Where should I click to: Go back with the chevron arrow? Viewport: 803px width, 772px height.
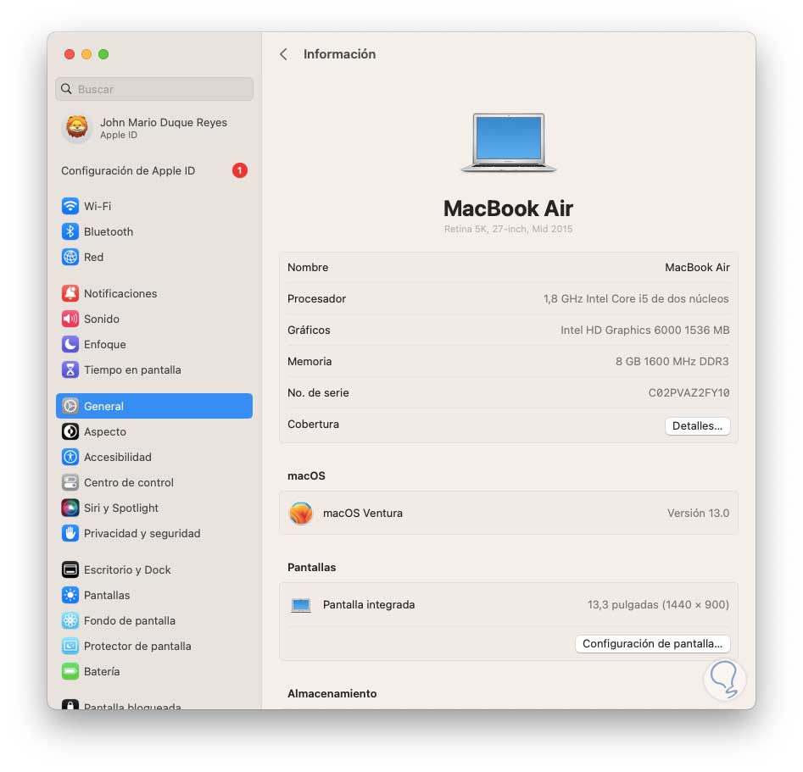pyautogui.click(x=283, y=54)
